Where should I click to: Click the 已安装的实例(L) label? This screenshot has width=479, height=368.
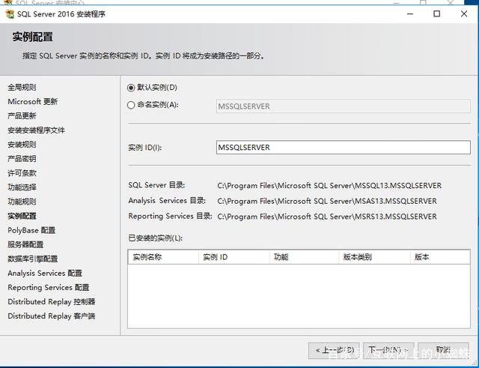click(155, 238)
